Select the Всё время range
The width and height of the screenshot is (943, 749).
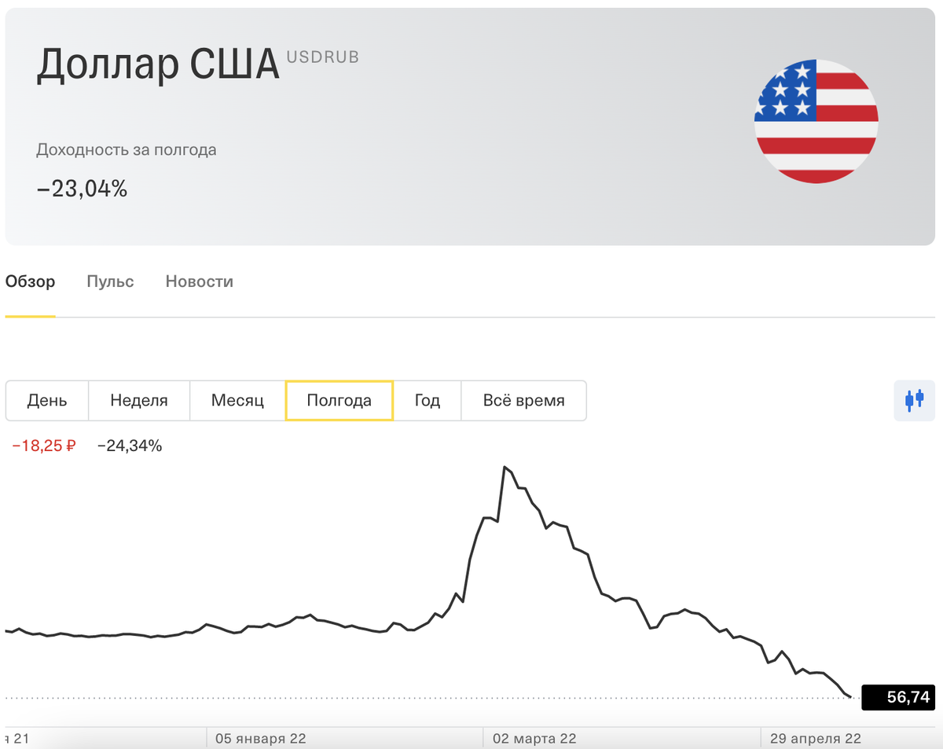point(523,401)
